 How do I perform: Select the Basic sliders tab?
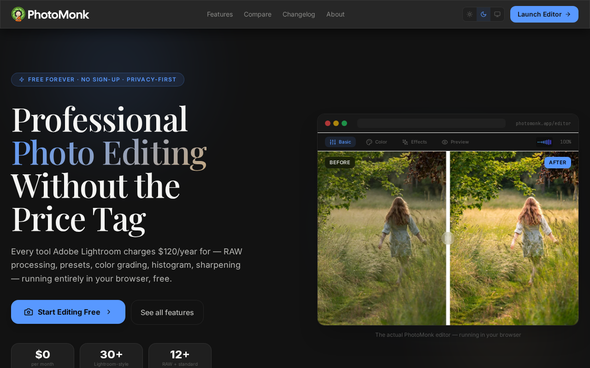340,142
